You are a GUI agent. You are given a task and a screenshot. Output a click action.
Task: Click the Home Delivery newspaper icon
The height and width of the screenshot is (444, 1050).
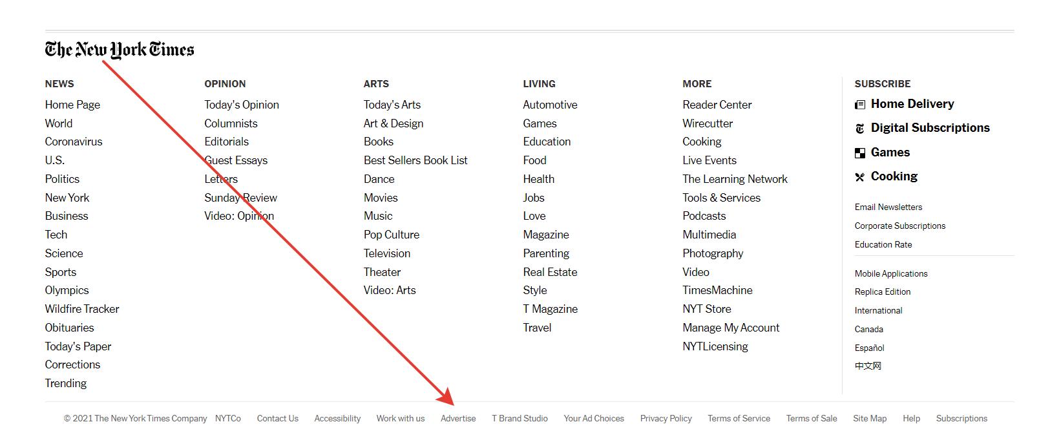pos(860,105)
